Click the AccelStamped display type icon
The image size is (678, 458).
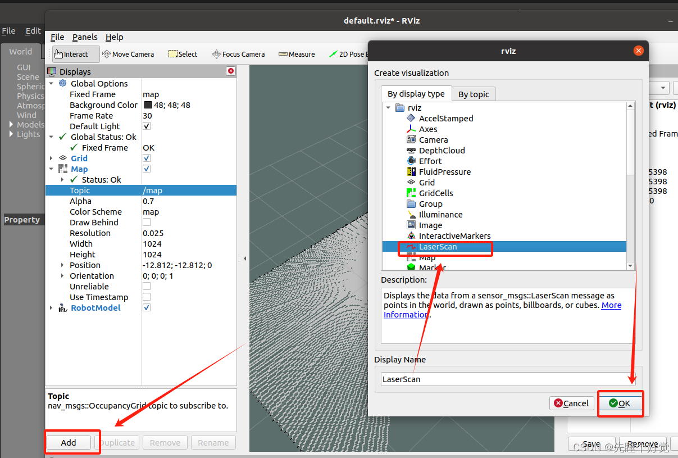pyautogui.click(x=411, y=118)
